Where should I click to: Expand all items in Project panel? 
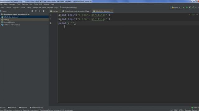click(x=36, y=11)
